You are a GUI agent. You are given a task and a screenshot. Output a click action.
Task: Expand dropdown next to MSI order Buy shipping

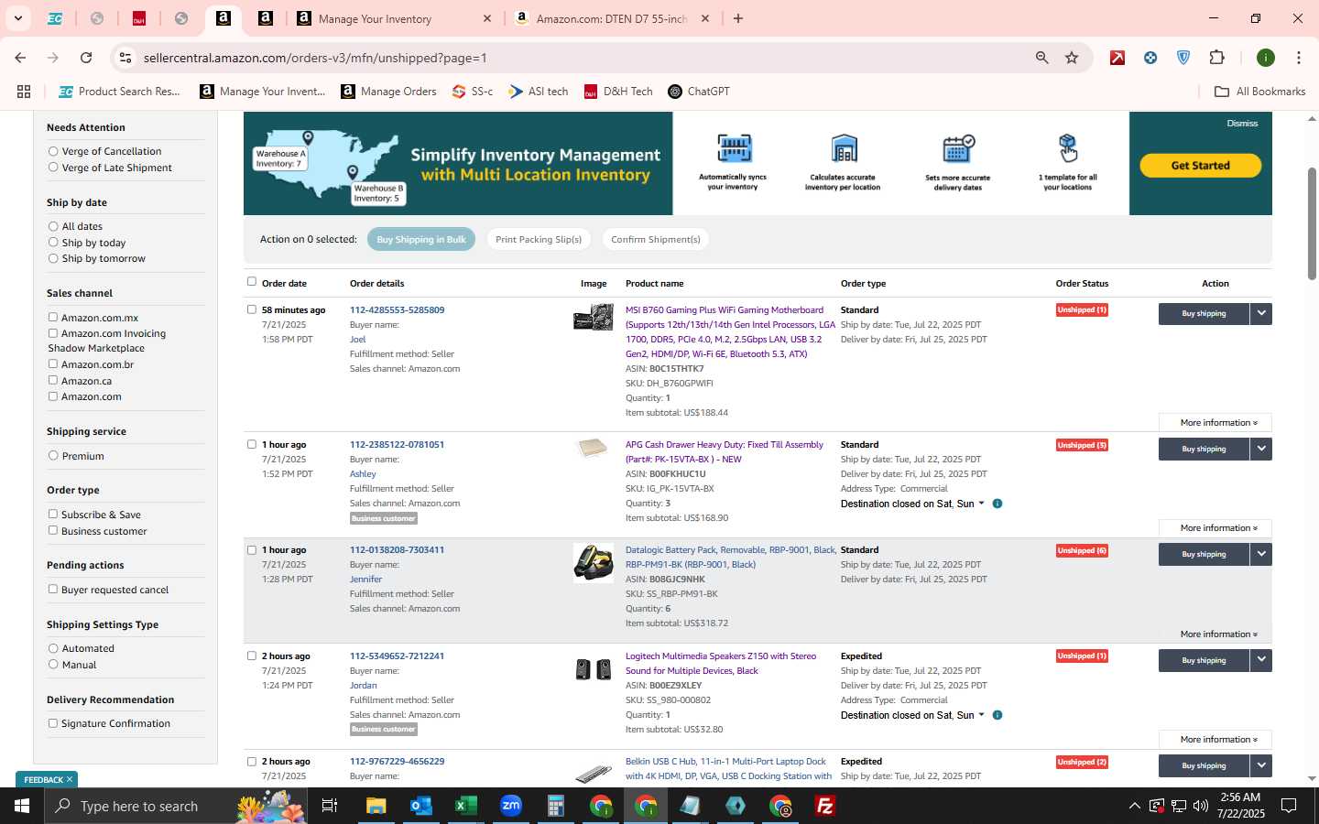point(1261,313)
